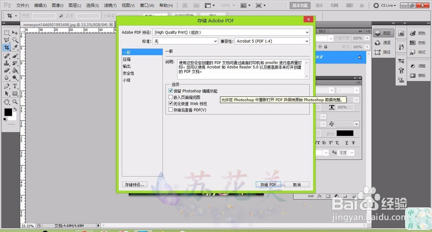Open the Paths (路径) panel button
The image size is (432, 232).
pyautogui.click(x=384, y=52)
